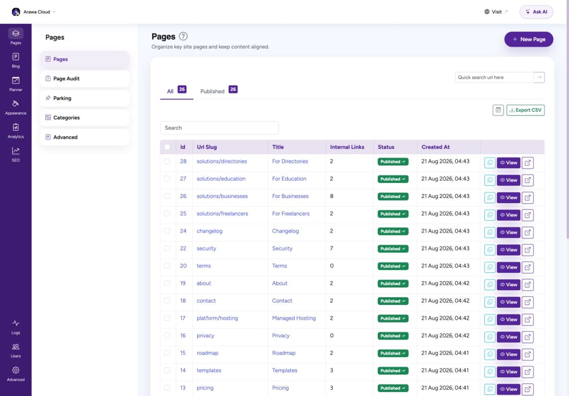Open the solutions/freelancers url slug link
Viewport: 569px width, 396px height.
pos(222,213)
